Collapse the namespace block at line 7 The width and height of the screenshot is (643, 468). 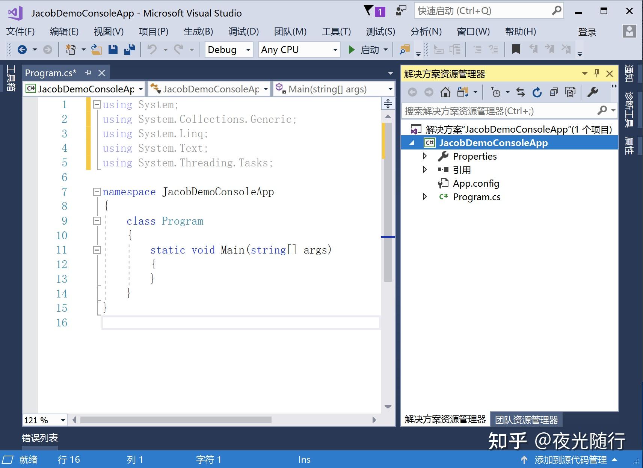point(97,192)
